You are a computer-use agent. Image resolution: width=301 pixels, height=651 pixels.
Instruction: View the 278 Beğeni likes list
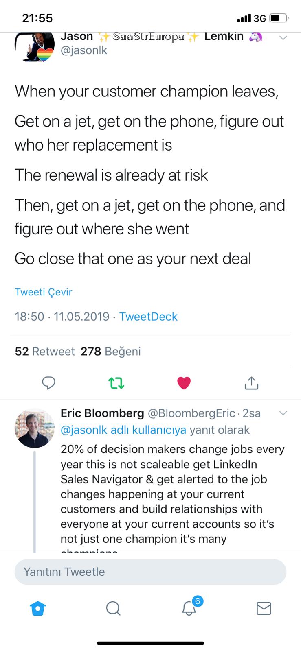click(x=110, y=351)
